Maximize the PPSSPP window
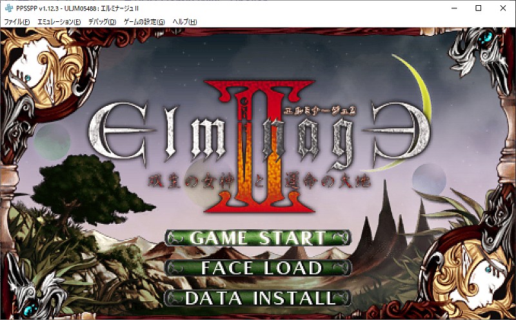Image resolution: width=516 pixels, height=320 pixels. pos(479,8)
